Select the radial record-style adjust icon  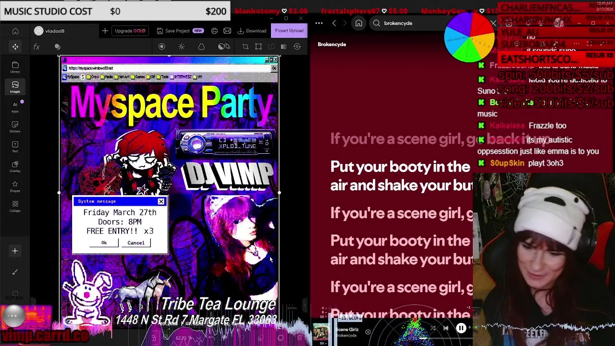pos(161,47)
